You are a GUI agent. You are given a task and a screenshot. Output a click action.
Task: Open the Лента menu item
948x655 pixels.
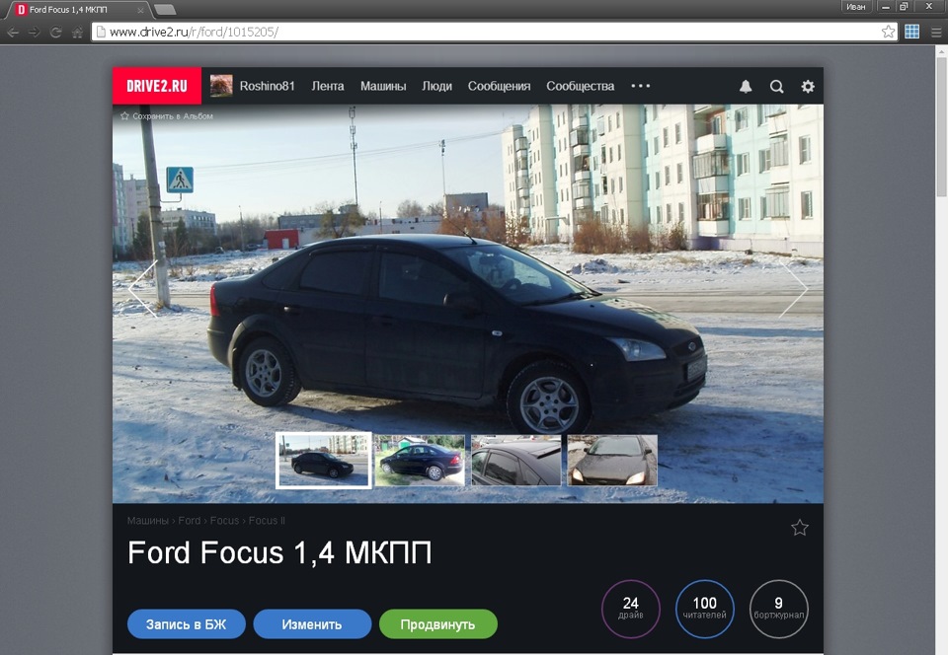pyautogui.click(x=328, y=86)
